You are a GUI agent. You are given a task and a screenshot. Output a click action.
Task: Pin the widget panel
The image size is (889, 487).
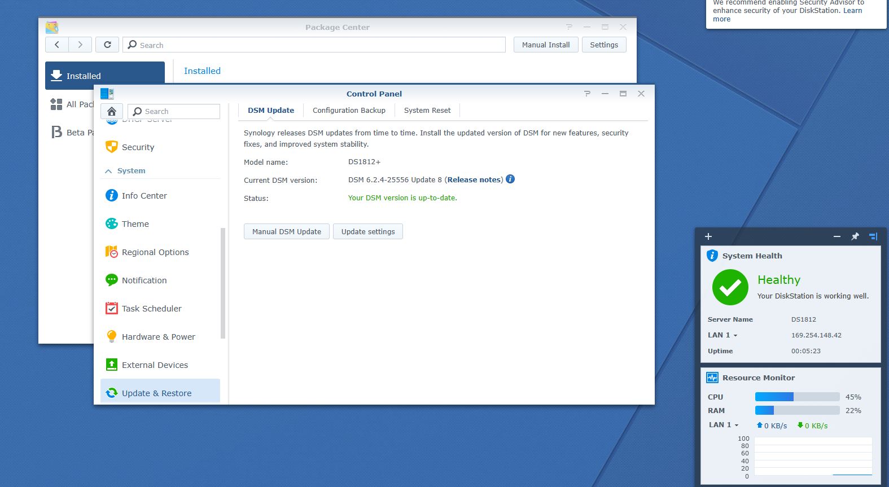click(855, 236)
